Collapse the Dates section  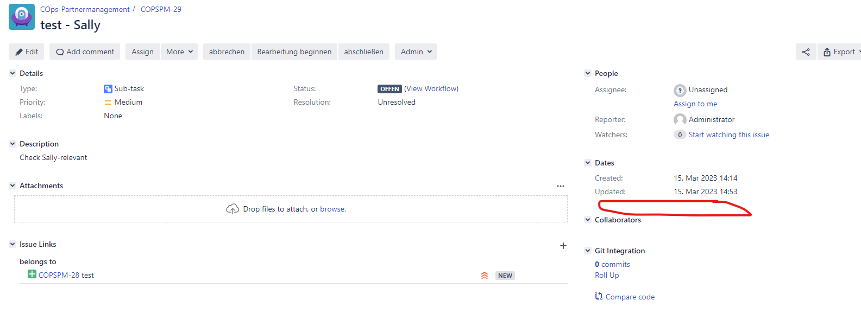click(x=588, y=163)
